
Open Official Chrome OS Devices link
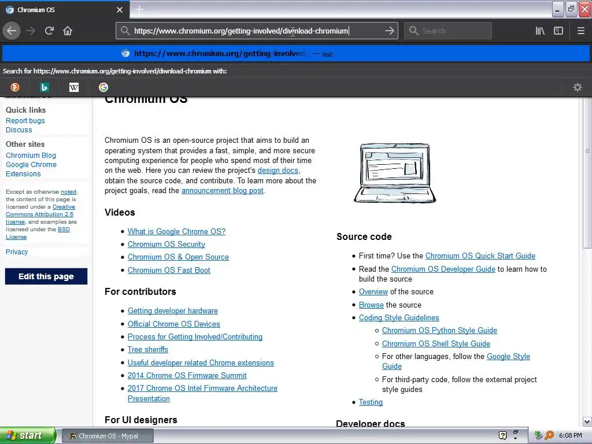pos(173,324)
